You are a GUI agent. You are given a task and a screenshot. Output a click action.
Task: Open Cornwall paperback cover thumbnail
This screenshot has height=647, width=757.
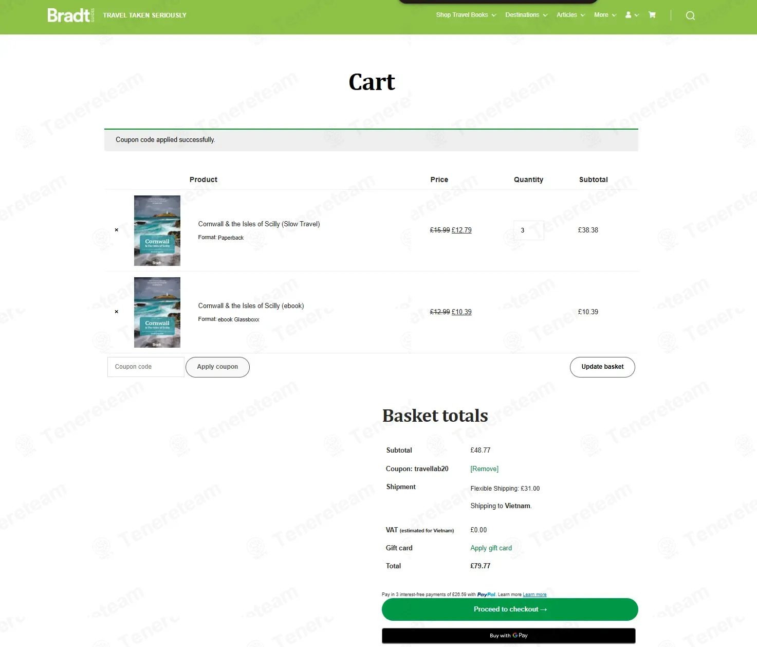click(157, 230)
